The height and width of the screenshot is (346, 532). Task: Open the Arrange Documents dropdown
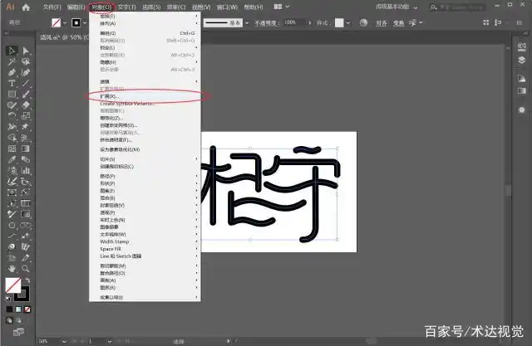282,7
